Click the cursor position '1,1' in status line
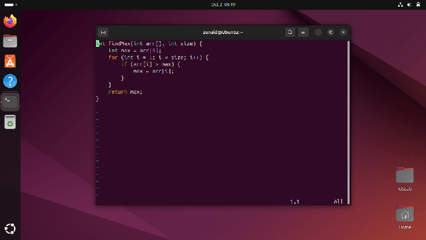This screenshot has height=240, width=426. [x=294, y=201]
